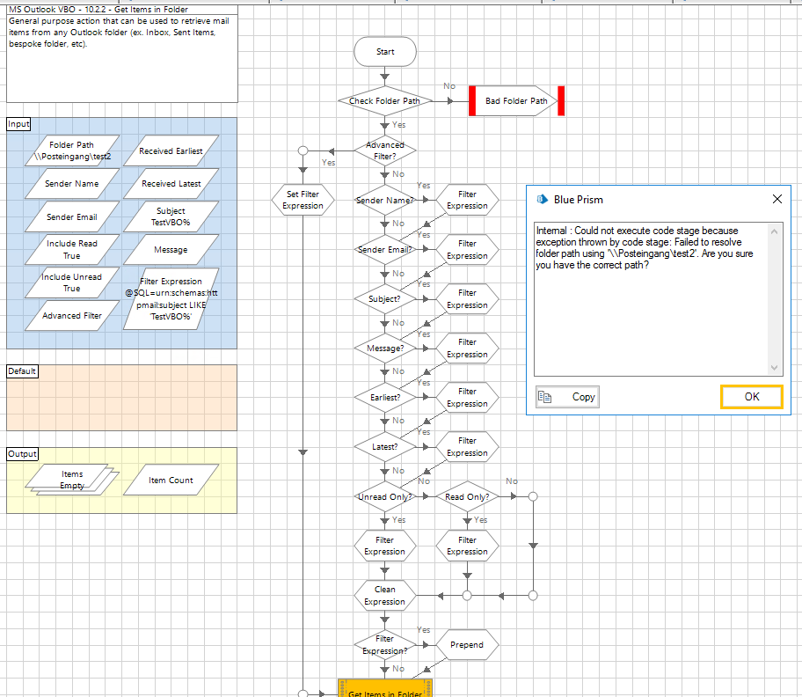Click the Default block label

[22, 371]
